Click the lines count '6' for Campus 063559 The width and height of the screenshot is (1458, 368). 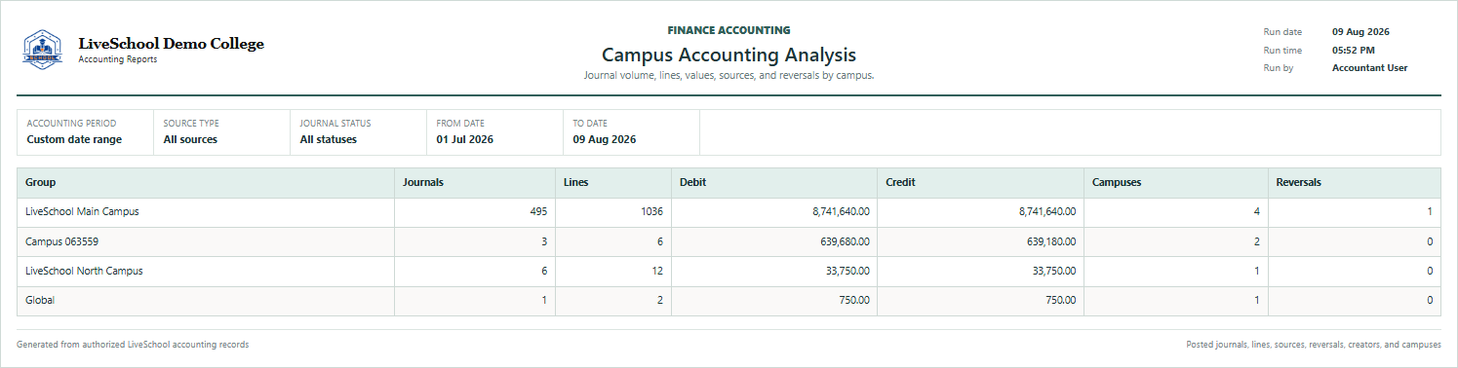coord(660,241)
